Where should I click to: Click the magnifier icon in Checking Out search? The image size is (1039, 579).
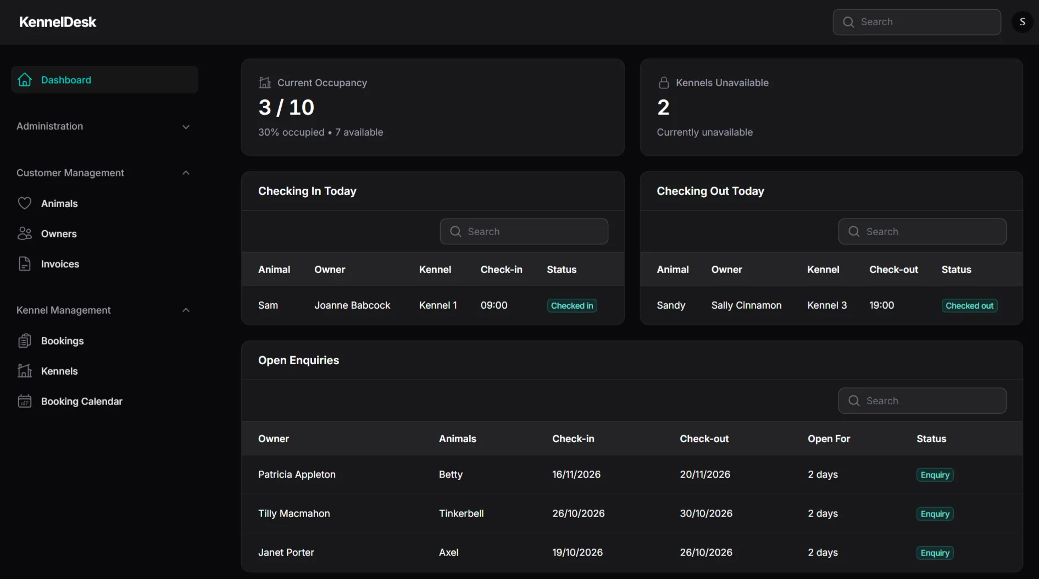(x=854, y=231)
